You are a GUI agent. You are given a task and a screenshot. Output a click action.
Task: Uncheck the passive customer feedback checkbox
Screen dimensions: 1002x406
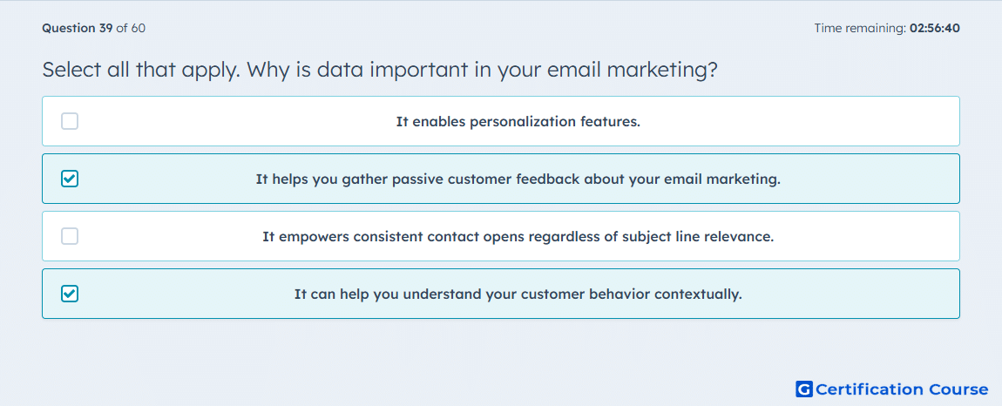(70, 179)
